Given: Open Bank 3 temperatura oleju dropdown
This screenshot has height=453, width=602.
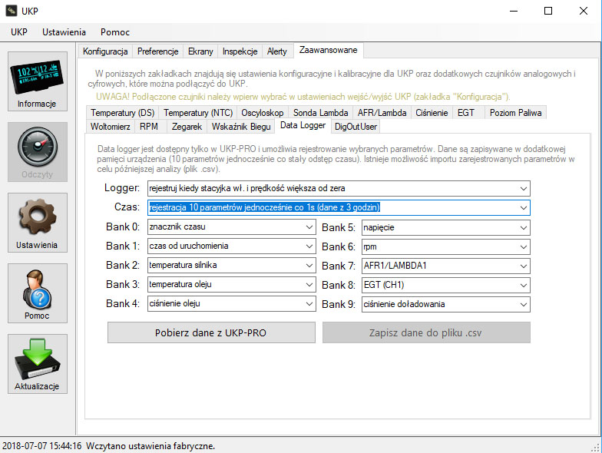Looking at the screenshot, I should 231,285.
